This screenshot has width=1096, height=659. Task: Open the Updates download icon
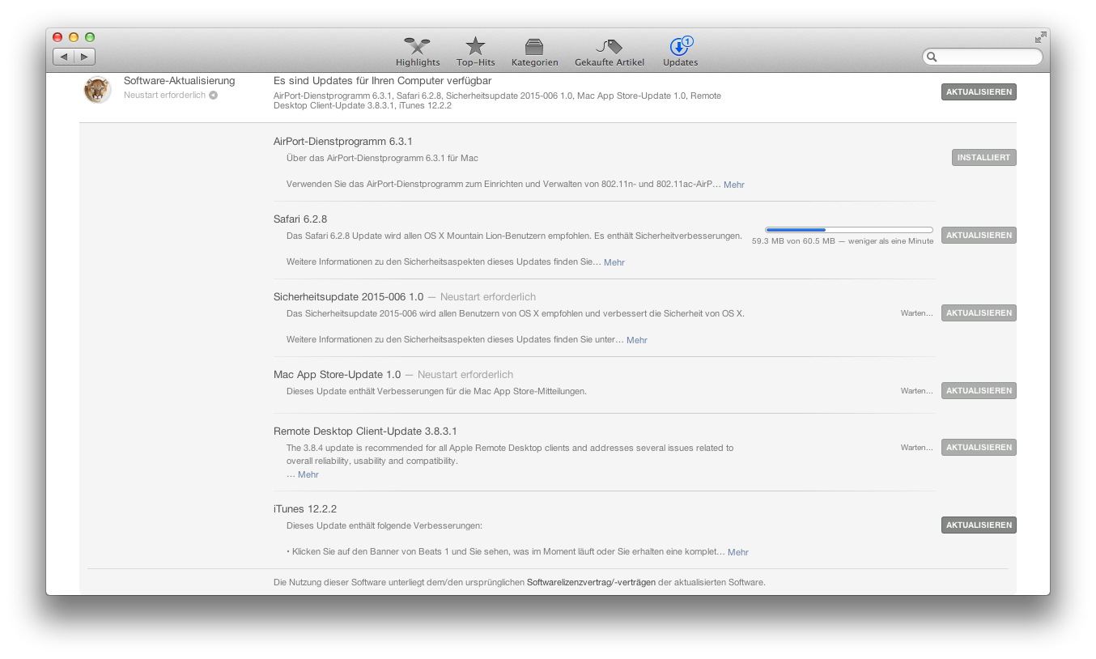click(x=680, y=46)
